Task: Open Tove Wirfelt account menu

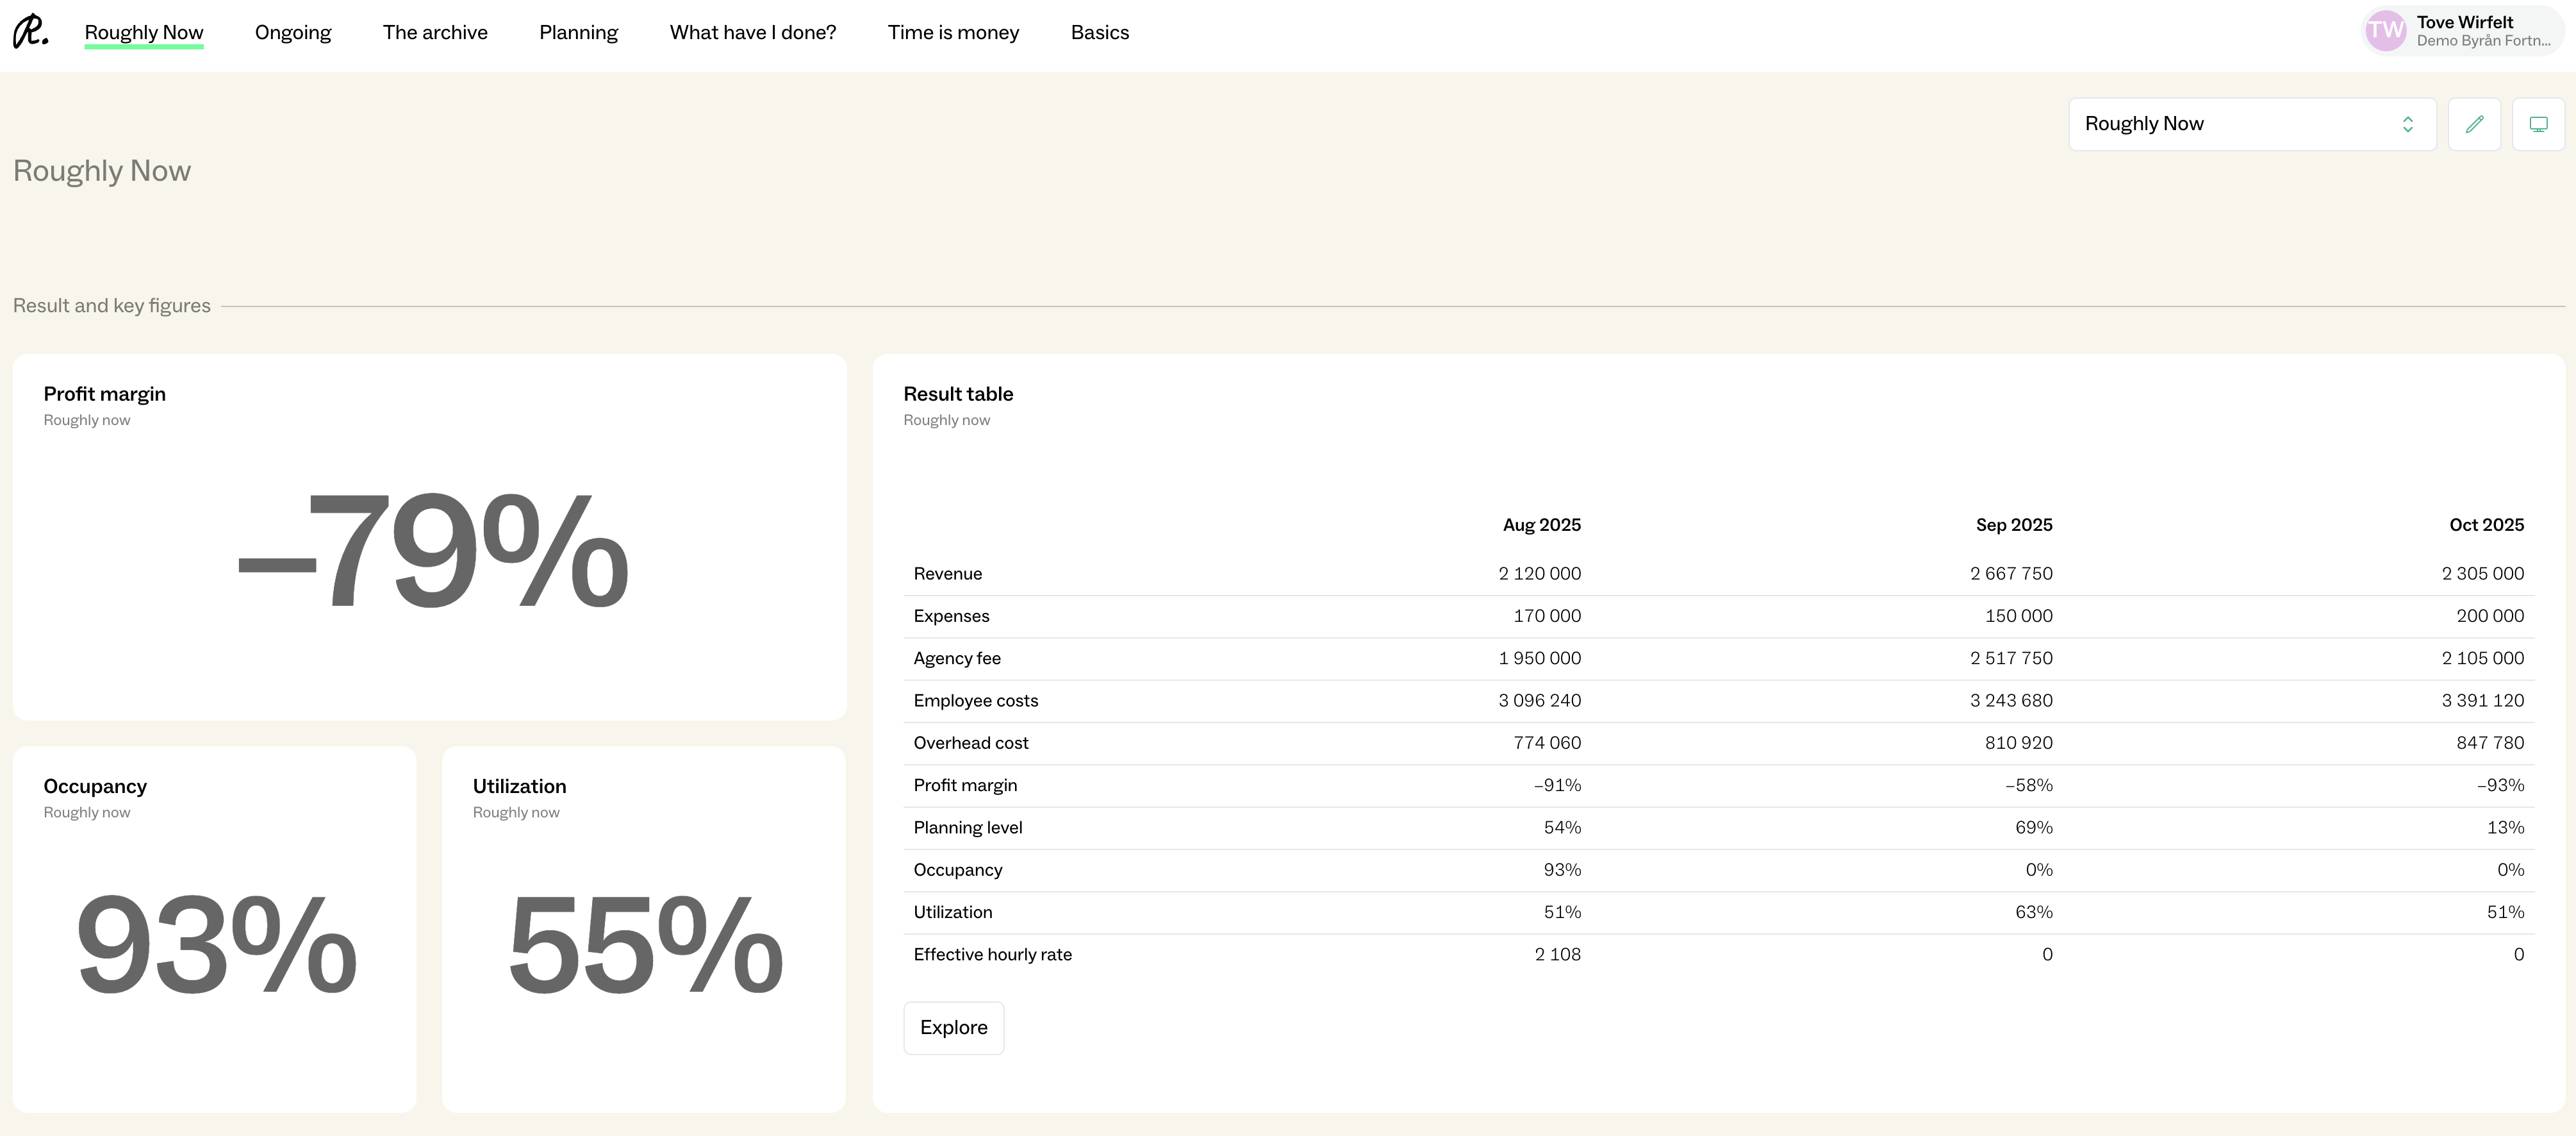Action: 2482,31
